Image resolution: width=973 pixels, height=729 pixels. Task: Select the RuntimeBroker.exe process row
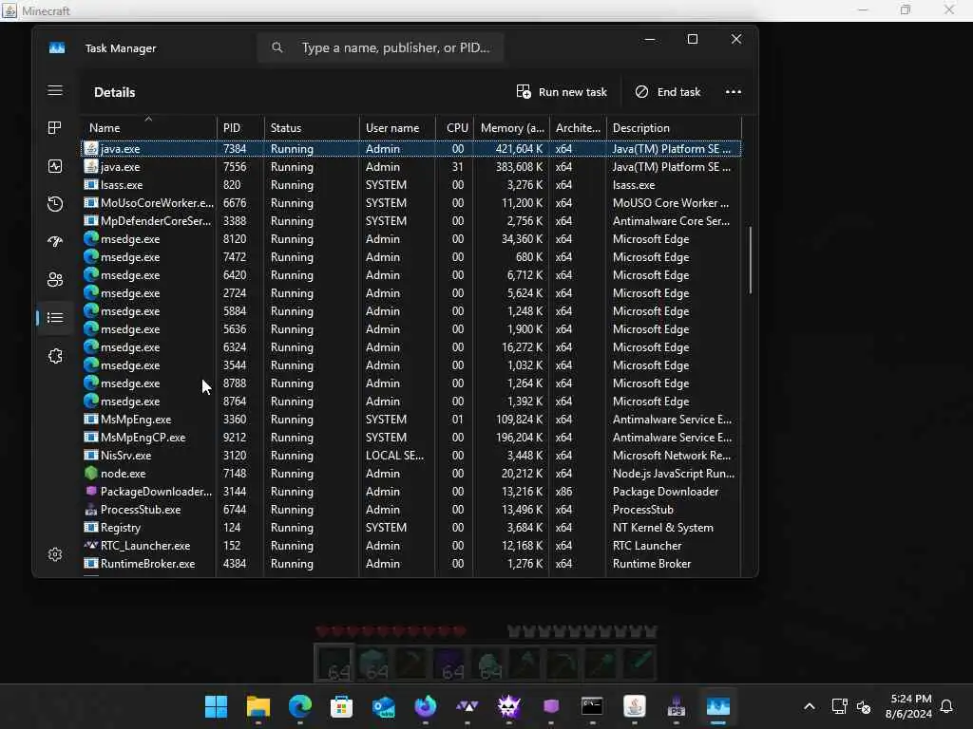coord(411,564)
